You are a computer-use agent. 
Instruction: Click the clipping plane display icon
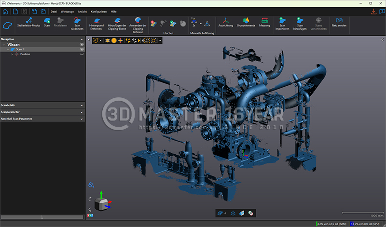242,213
